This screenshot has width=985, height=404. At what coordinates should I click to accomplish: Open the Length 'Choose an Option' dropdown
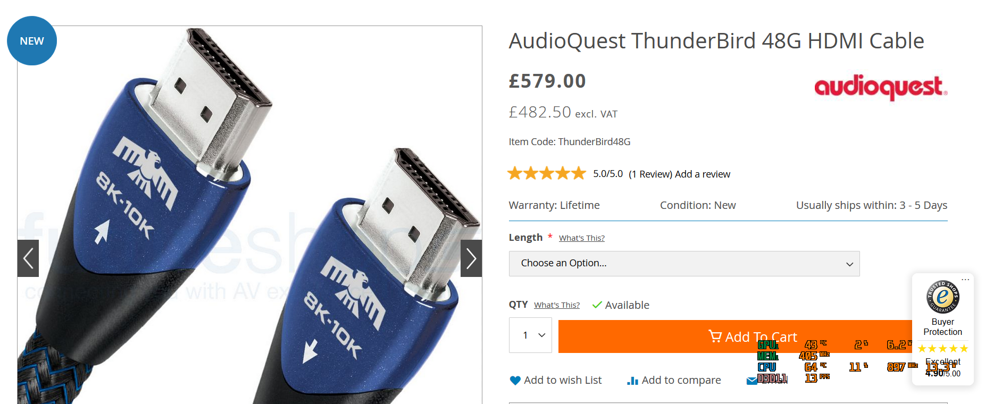(684, 264)
